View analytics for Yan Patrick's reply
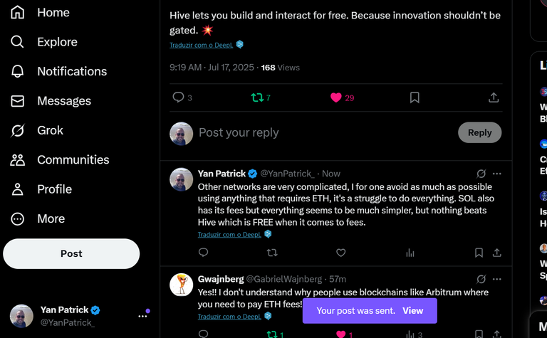Viewport: 547px width, 338px height. coord(410,253)
